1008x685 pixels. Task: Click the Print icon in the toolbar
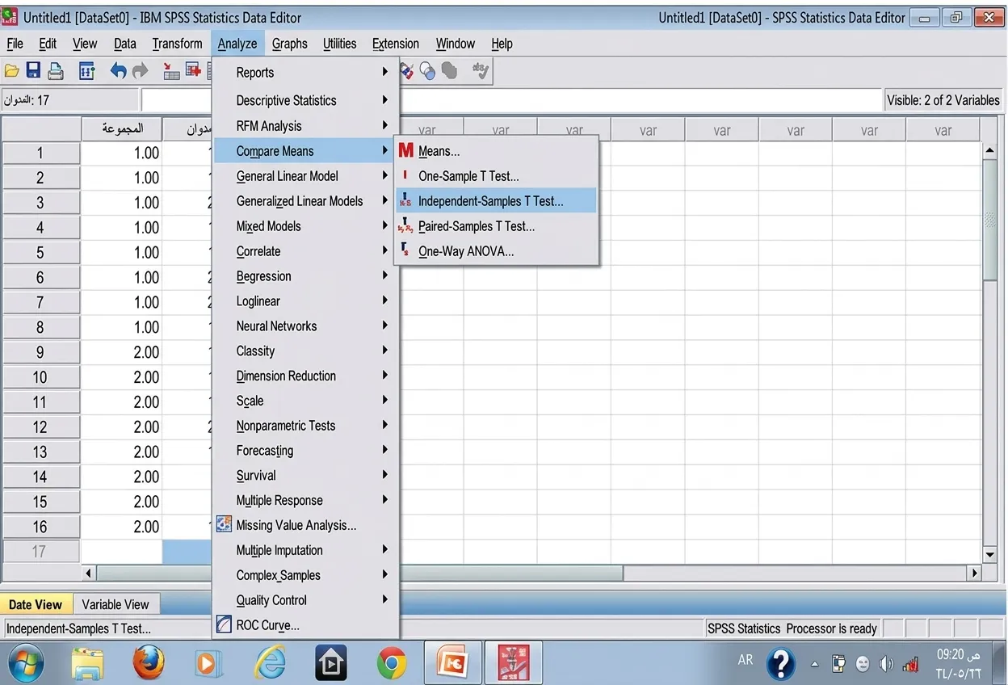coord(56,71)
